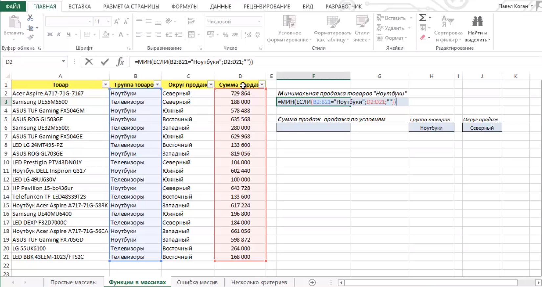Click Стили ячеек button
This screenshot has width=542, height=287.
[362, 29]
